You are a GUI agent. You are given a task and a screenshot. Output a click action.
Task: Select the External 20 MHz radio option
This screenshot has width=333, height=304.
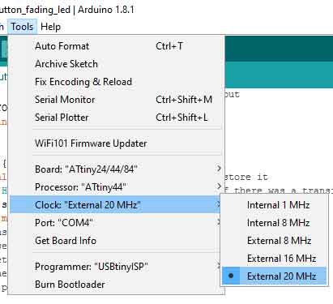pos(274,276)
